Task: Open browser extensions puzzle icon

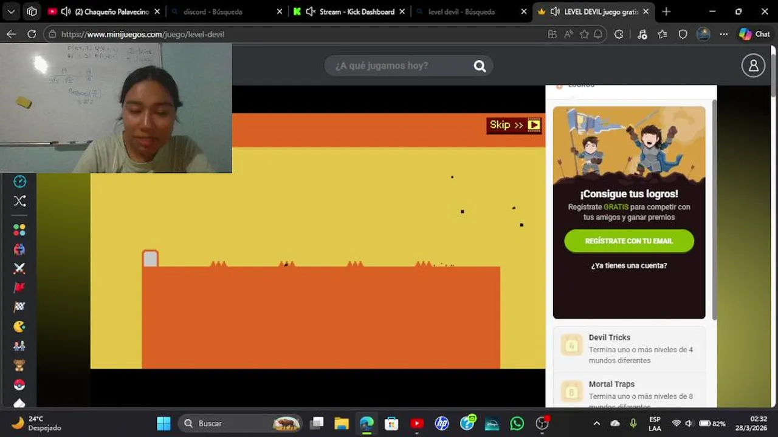Action: coord(619,34)
